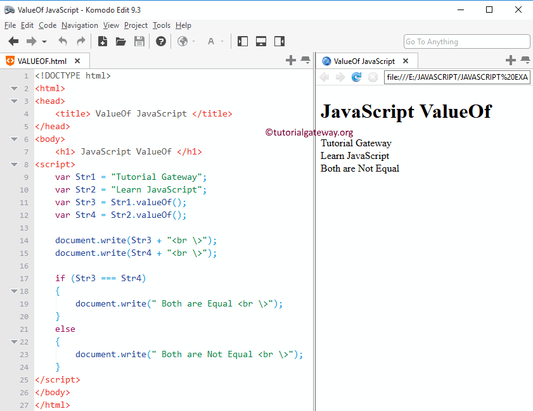Toggle the left side pane visibility
This screenshot has height=411, width=533.
(x=243, y=42)
